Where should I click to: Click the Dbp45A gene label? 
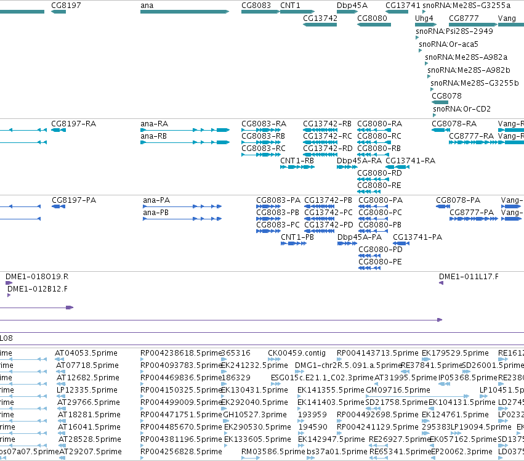(352, 6)
